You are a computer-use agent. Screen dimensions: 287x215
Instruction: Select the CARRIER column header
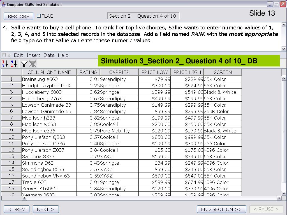pyautogui.click(x=119, y=72)
